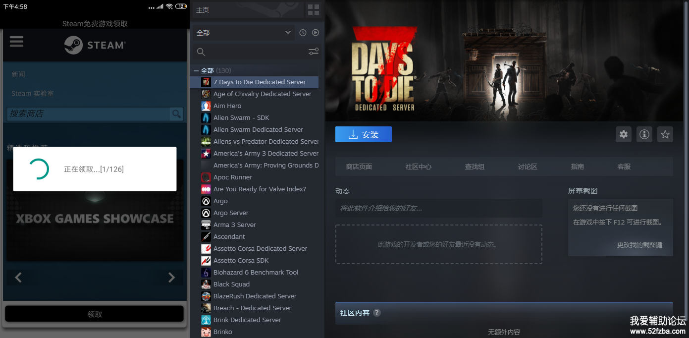
Task: Click the 搜索商店 search input field
Action: point(88,114)
